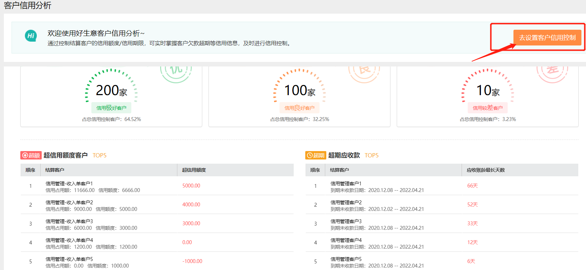586x270 pixels.
Task: Select the 信用良好客户 orange label
Action: click(299, 108)
